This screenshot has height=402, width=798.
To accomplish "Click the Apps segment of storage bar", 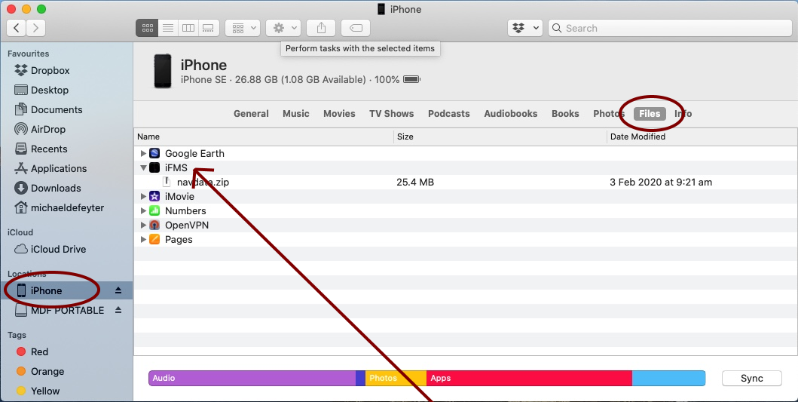I will pyautogui.click(x=529, y=378).
